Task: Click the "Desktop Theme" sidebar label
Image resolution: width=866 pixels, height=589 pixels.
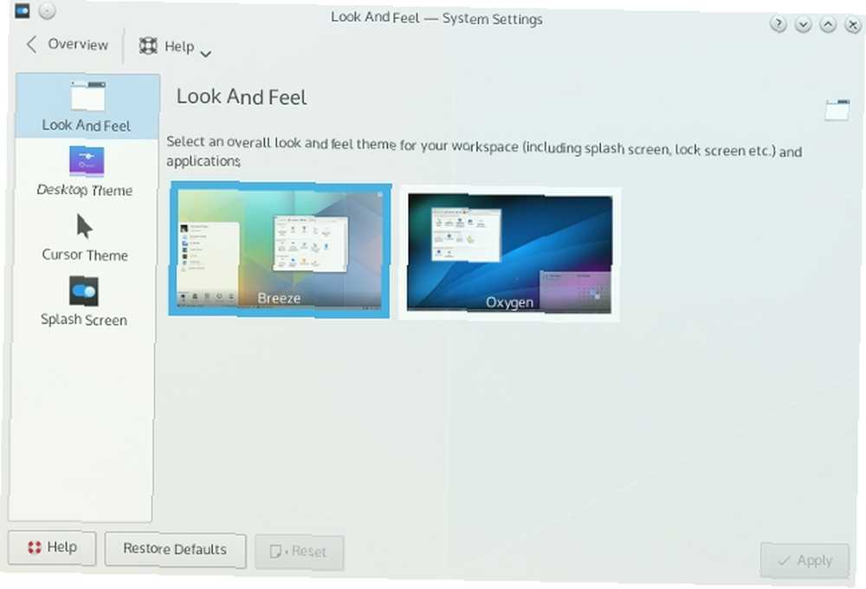Action: [x=85, y=190]
